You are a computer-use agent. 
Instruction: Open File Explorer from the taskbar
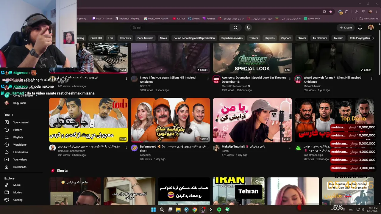pos(178,210)
